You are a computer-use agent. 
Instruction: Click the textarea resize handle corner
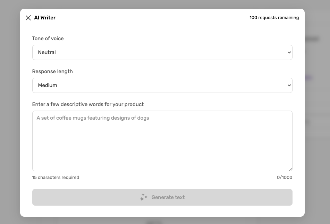click(x=290, y=169)
